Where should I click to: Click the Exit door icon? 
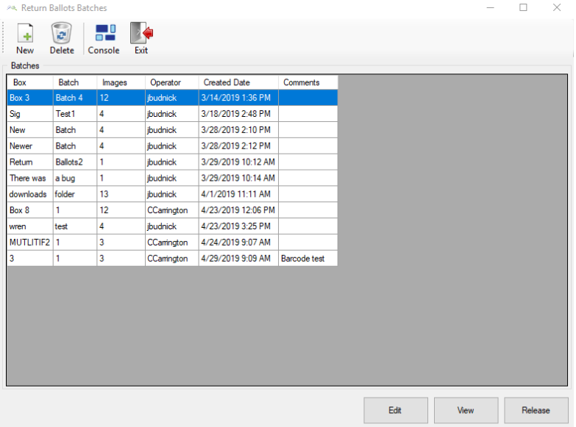(141, 33)
